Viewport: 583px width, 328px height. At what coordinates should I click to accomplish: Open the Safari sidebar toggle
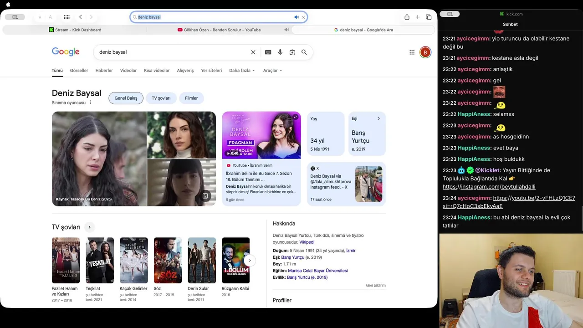pos(15,17)
